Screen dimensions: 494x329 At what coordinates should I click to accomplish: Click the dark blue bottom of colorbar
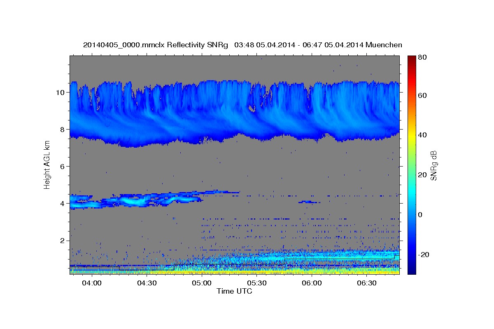(412, 269)
